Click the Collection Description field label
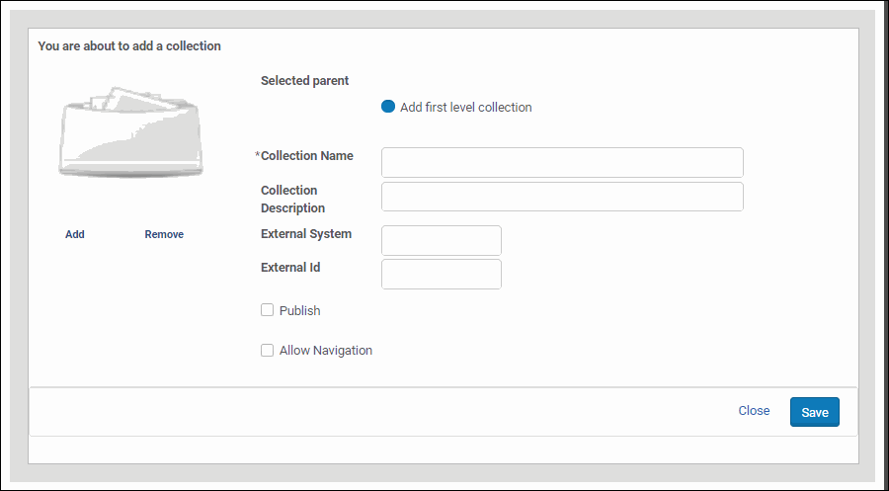This screenshot has width=889, height=491. (x=292, y=200)
